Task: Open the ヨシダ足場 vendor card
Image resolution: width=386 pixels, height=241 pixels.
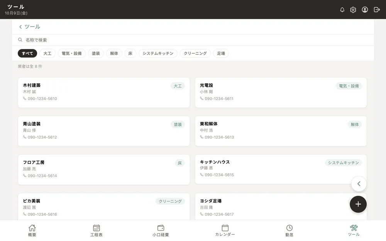Action: point(281,207)
